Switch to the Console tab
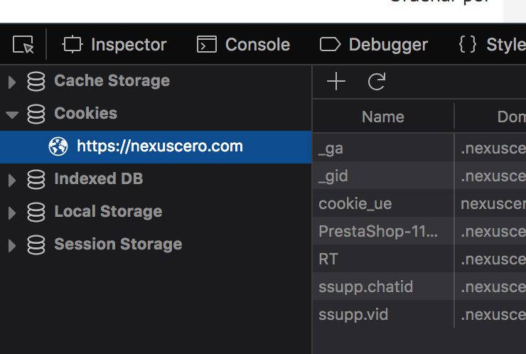526x354 pixels. [x=244, y=45]
